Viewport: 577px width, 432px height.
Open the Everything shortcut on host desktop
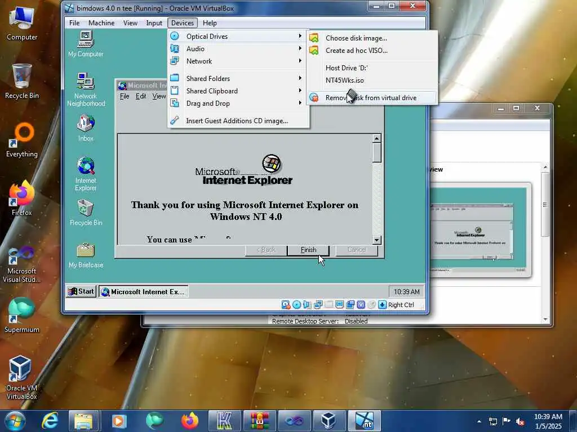(x=22, y=140)
